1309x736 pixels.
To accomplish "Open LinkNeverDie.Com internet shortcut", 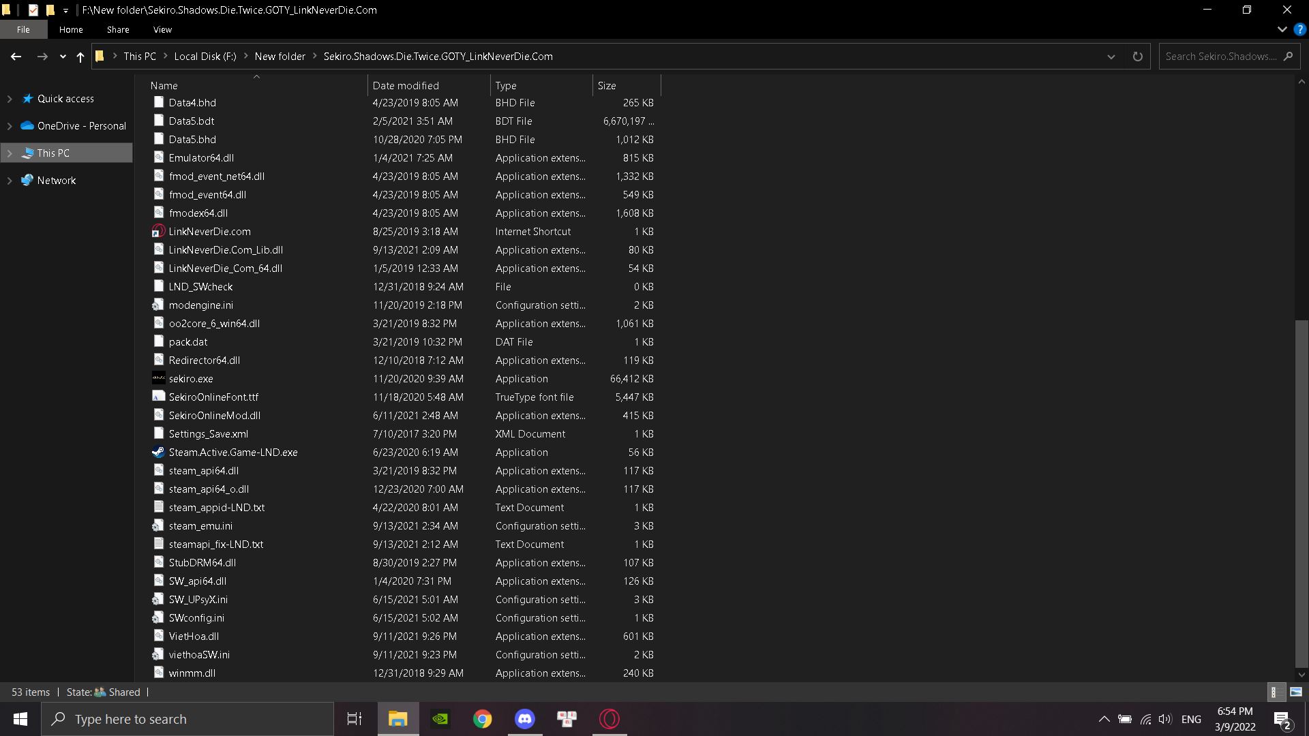I will [x=209, y=231].
